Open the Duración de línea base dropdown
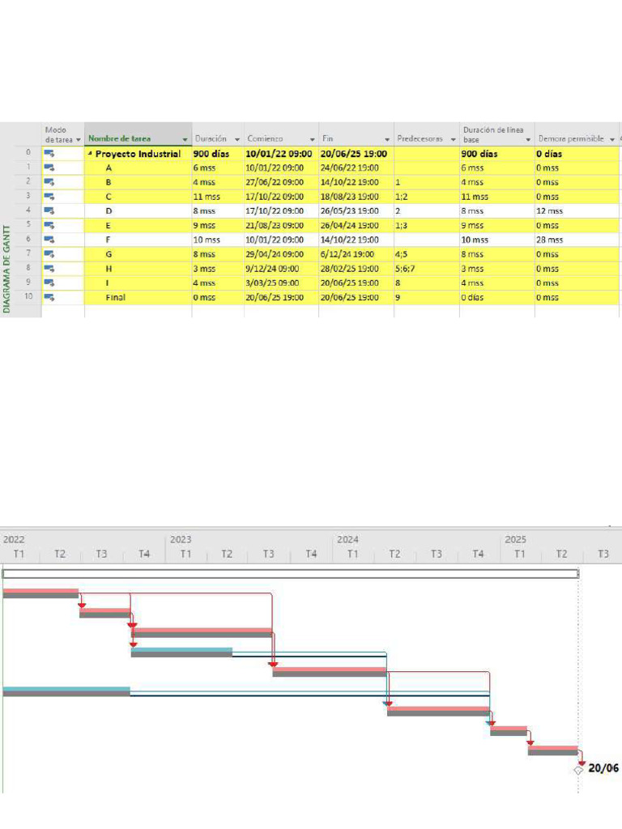Image resolution: width=622 pixels, height=829 pixels. click(x=528, y=140)
